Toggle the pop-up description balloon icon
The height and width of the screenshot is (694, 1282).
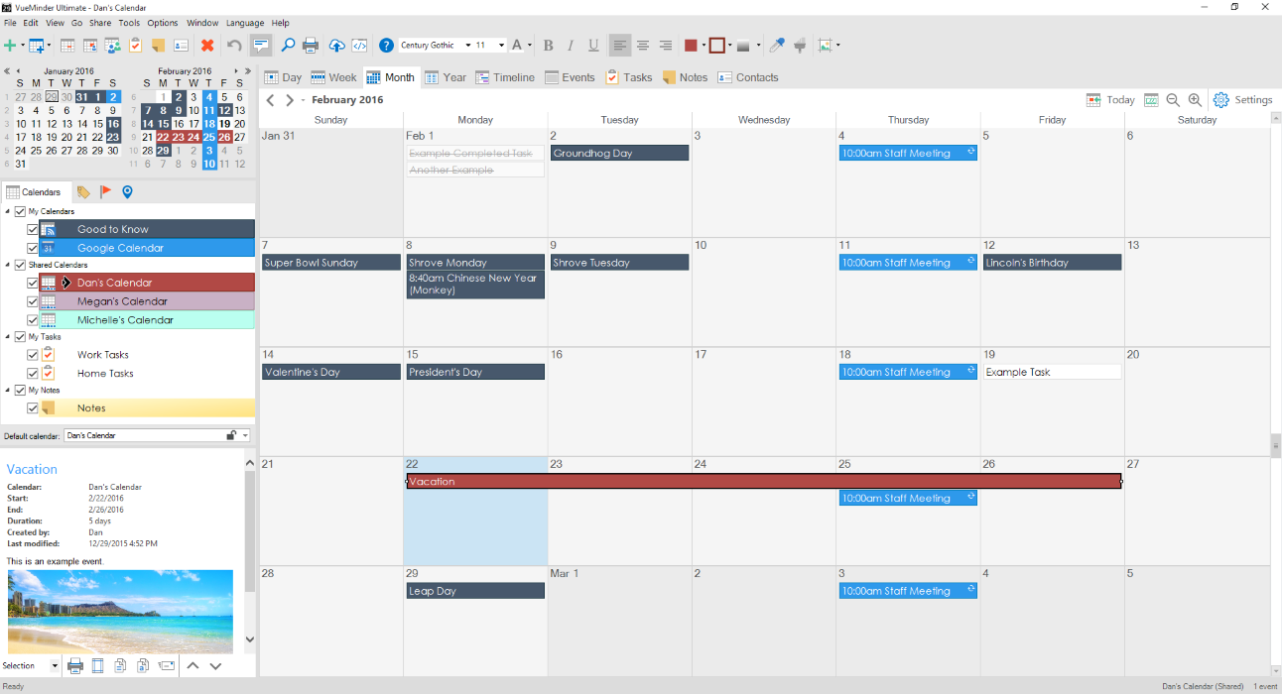tap(261, 45)
